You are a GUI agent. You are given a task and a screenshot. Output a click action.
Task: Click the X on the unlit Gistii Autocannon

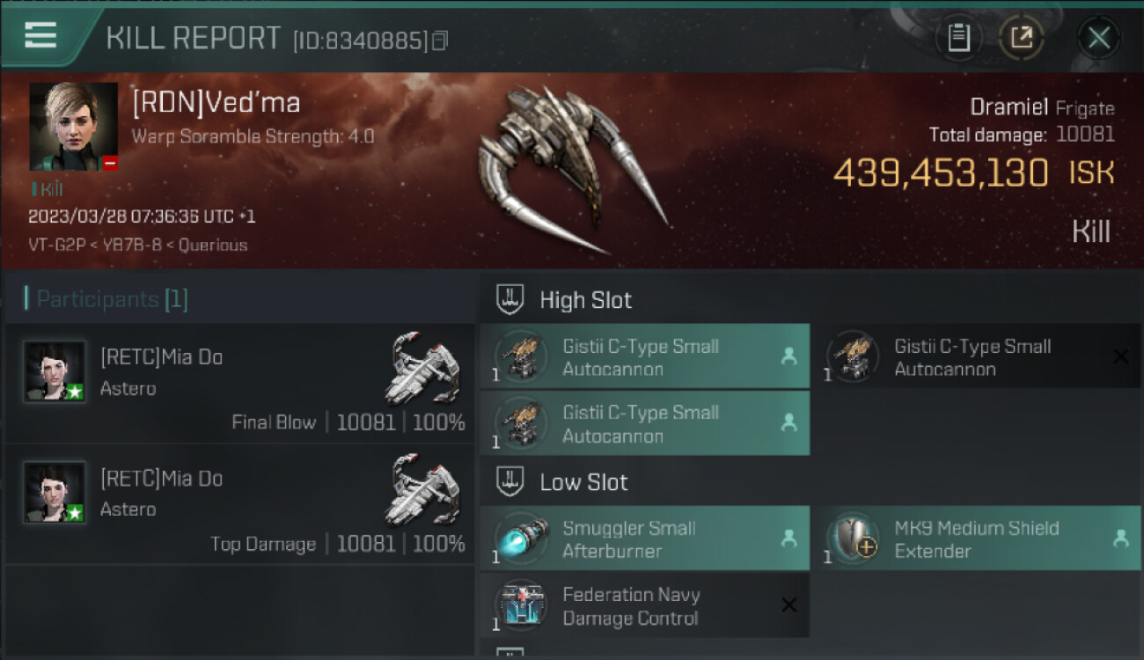tap(1120, 356)
